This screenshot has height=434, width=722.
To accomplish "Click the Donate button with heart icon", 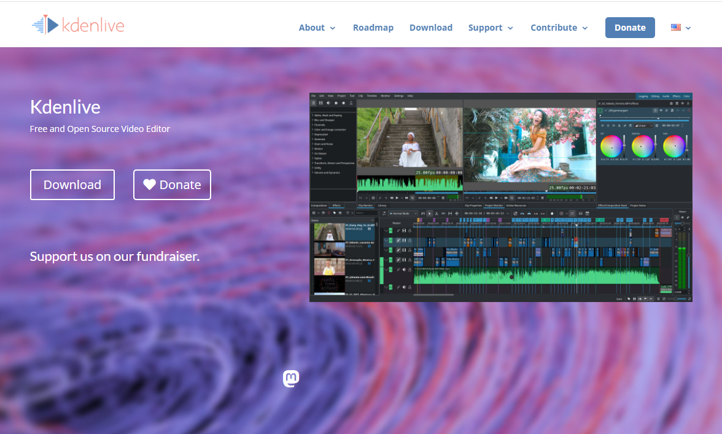I will click(x=172, y=185).
